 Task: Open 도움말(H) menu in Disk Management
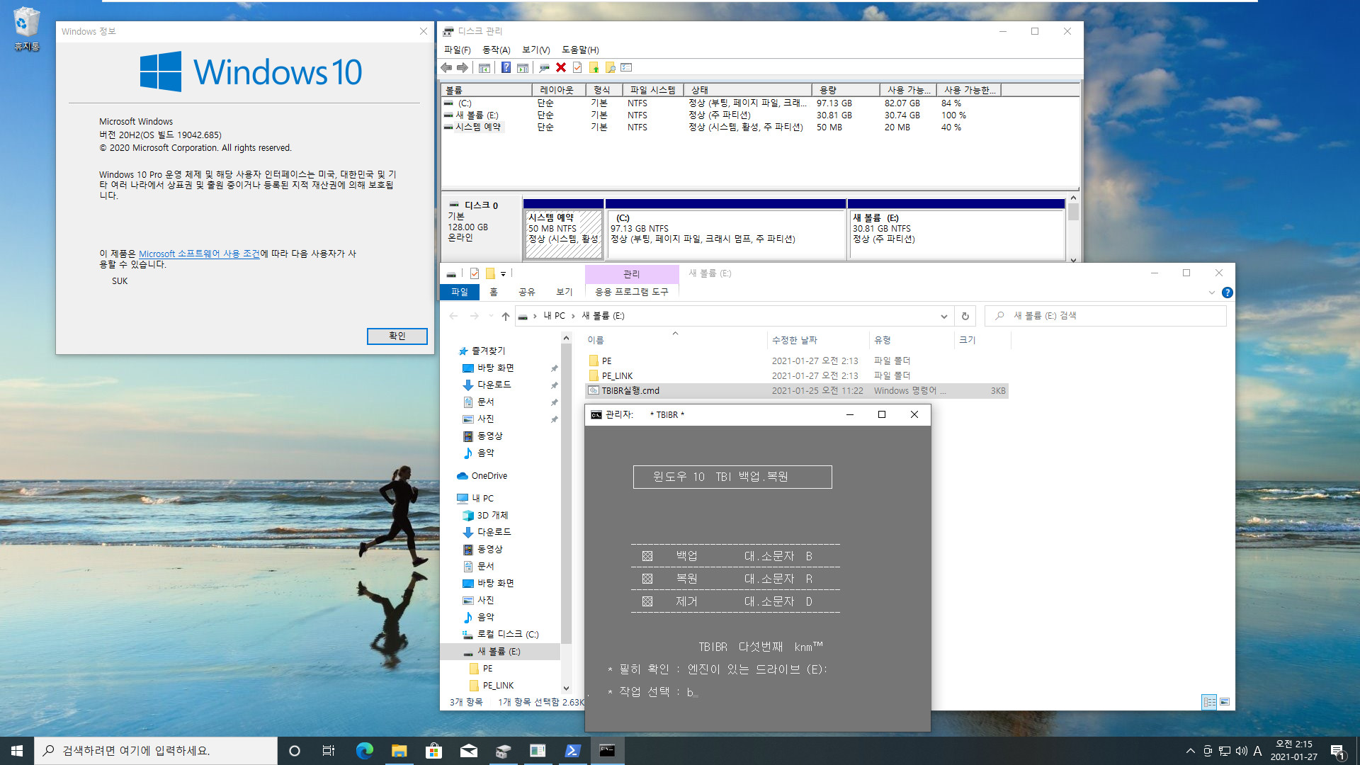tap(580, 50)
